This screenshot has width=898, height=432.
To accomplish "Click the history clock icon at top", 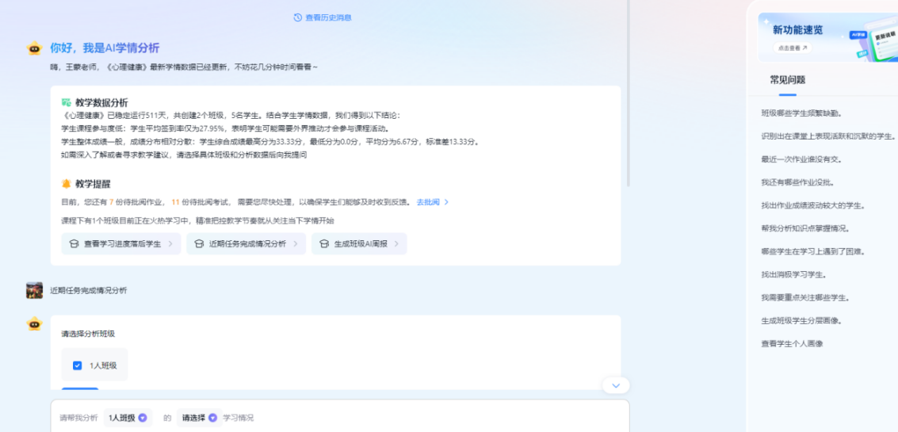I will click(297, 17).
